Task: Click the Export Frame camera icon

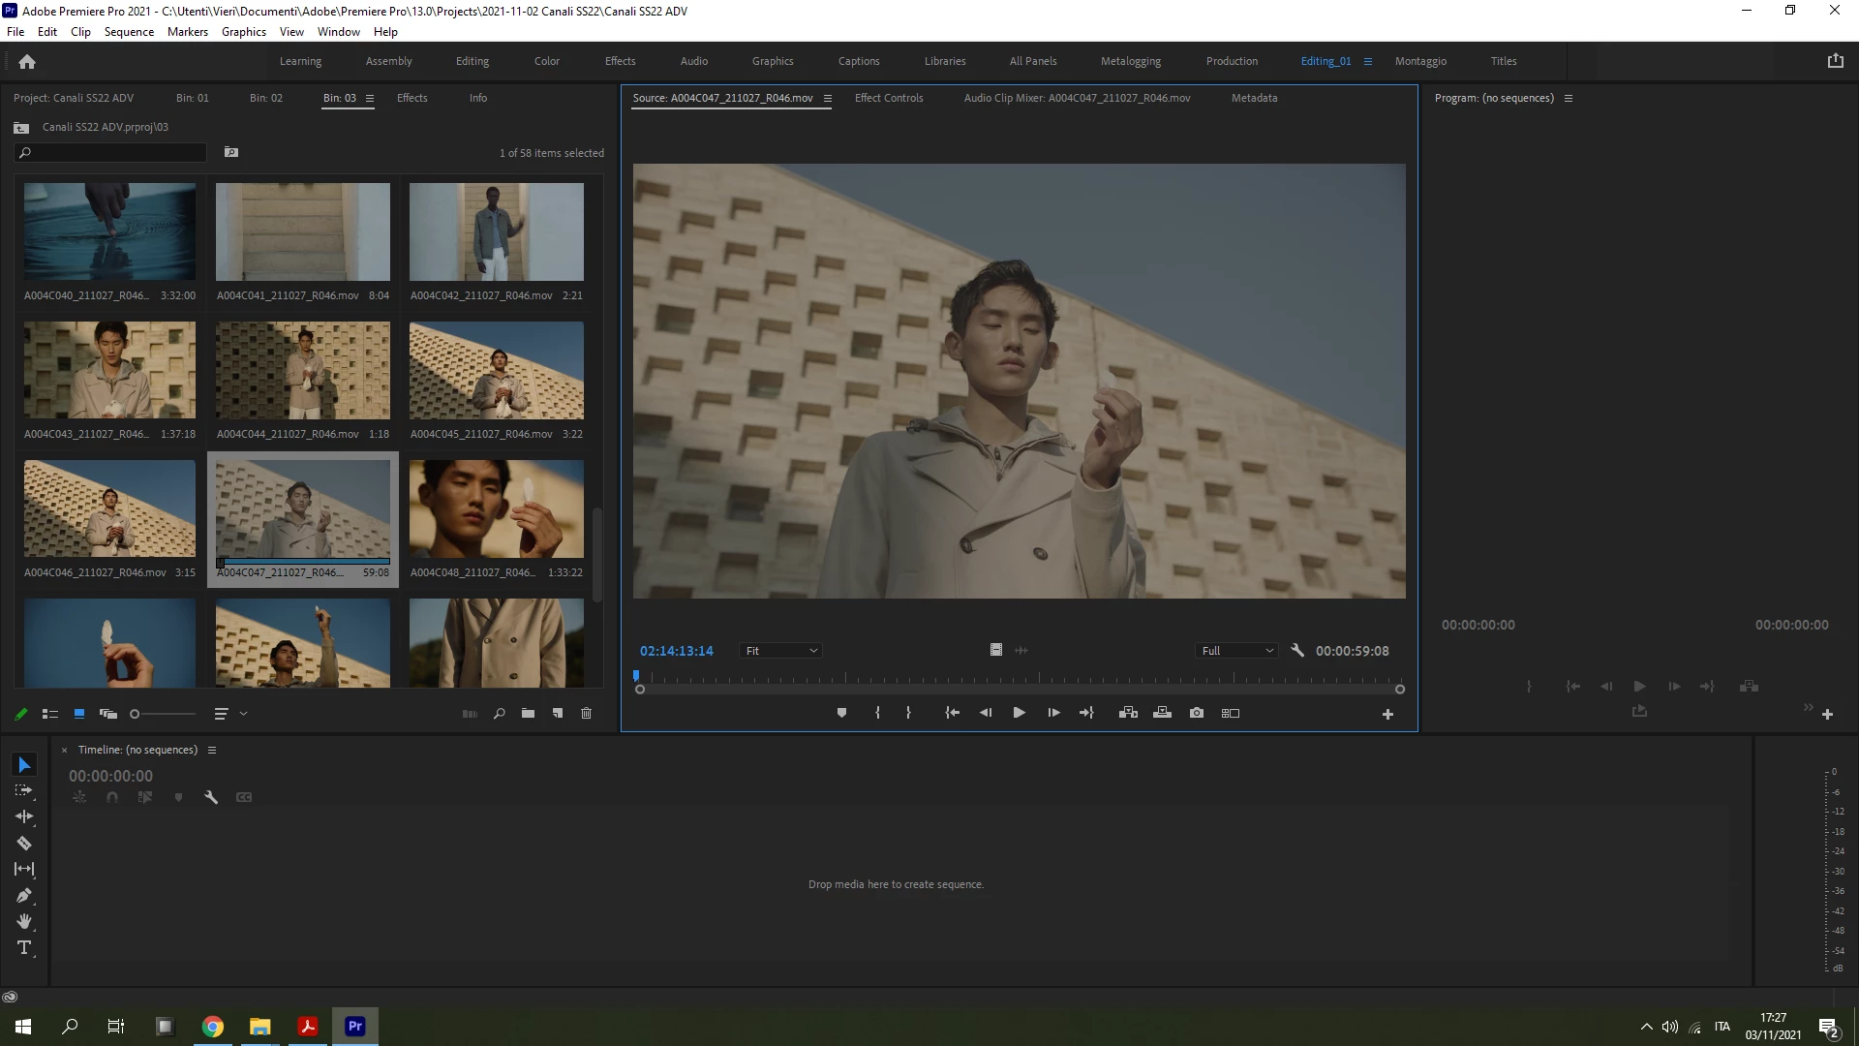Action: point(1197,713)
